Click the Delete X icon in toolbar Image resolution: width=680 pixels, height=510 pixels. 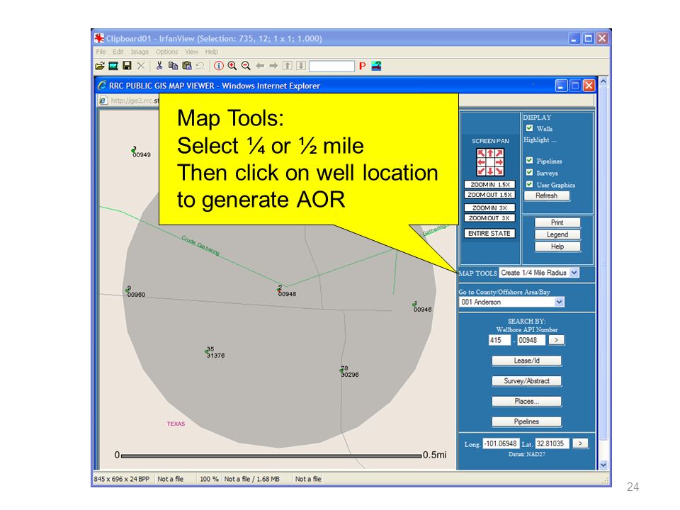141,66
